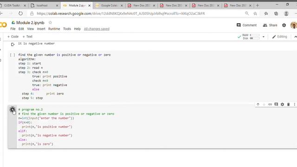
Task: Bookmark this page star icon
Action: (255, 13)
